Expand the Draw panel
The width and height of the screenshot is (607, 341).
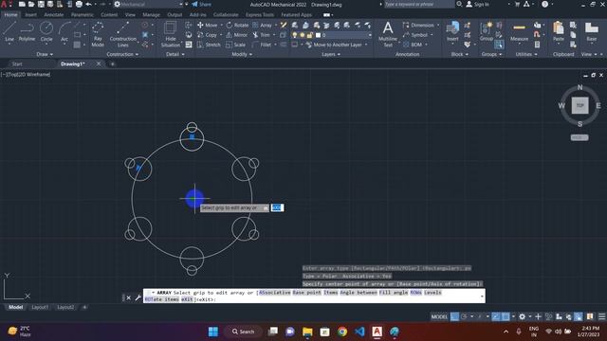tap(45, 55)
